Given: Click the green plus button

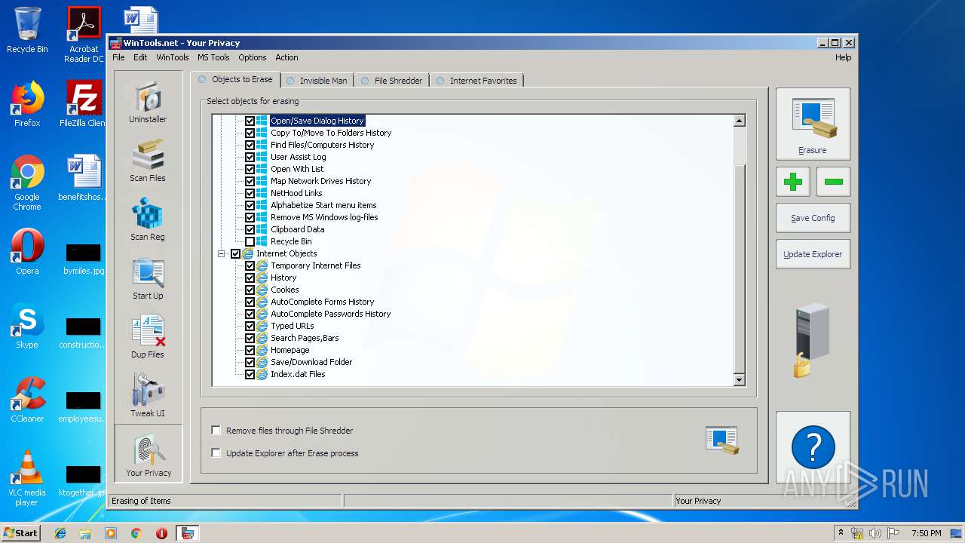Looking at the screenshot, I should click(x=793, y=182).
